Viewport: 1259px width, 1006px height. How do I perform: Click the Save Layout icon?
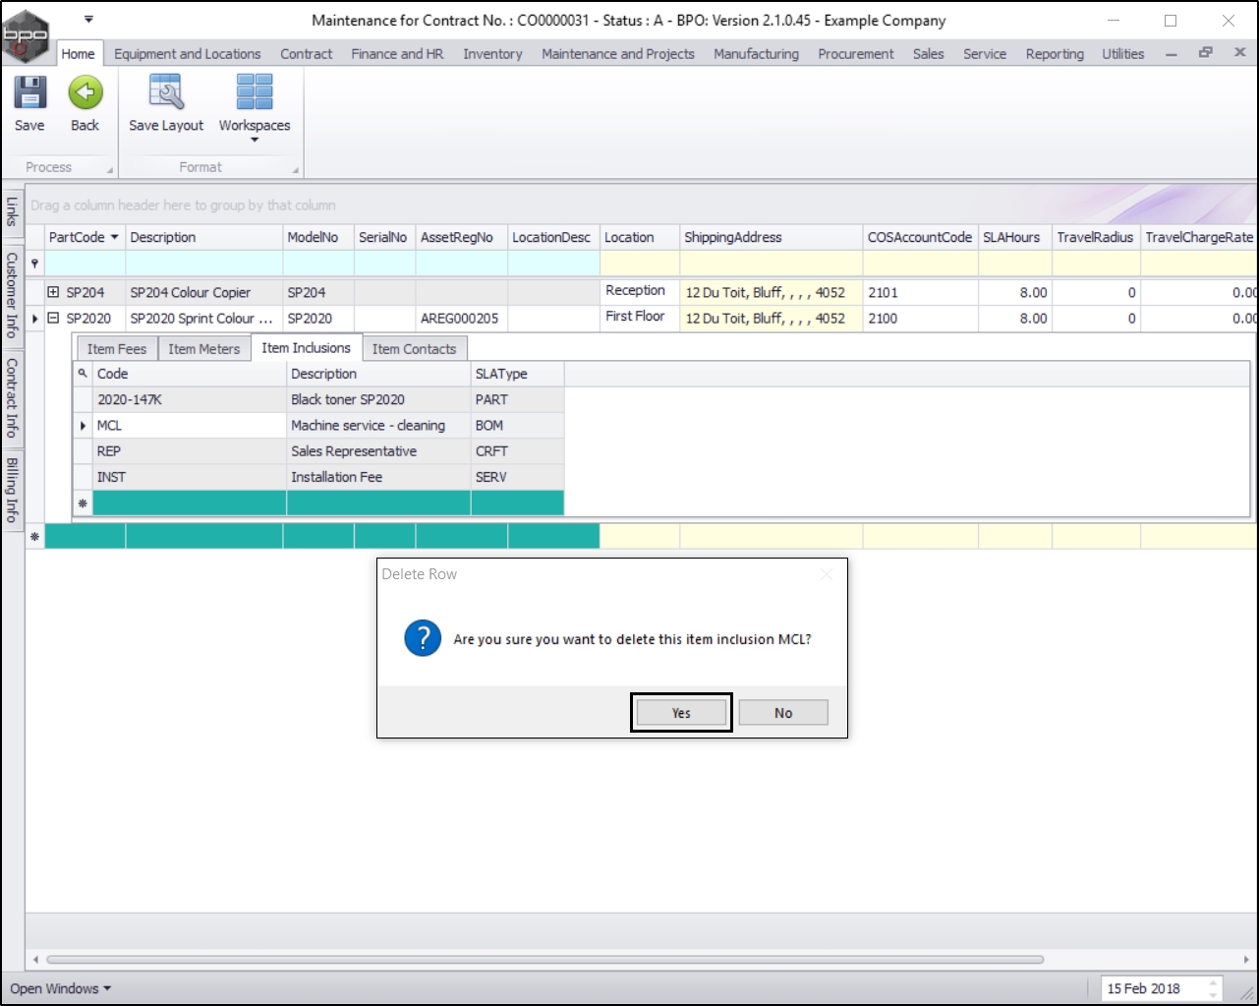pyautogui.click(x=166, y=93)
